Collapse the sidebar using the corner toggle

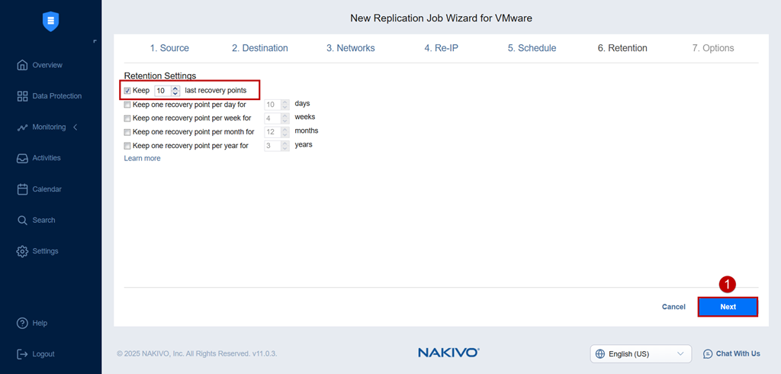[95, 41]
